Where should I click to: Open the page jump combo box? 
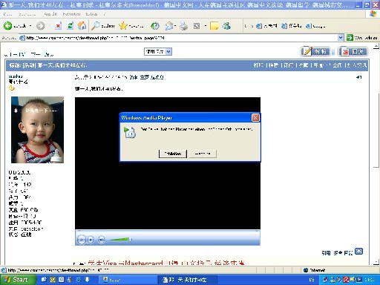point(158,51)
